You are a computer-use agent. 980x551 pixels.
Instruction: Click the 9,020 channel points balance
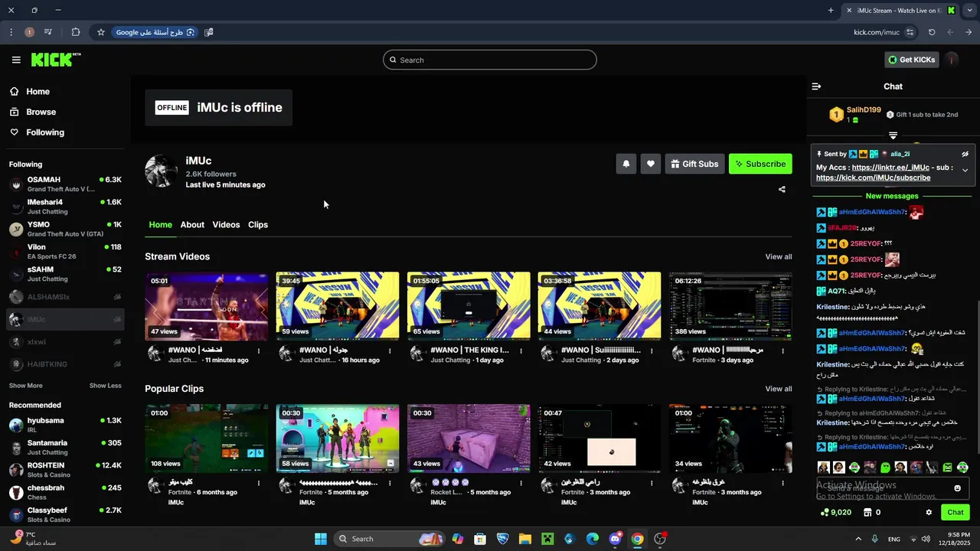click(x=836, y=513)
